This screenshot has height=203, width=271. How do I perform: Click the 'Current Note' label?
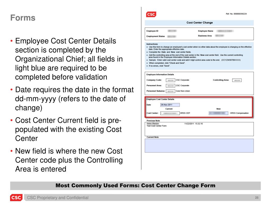coord(153,137)
